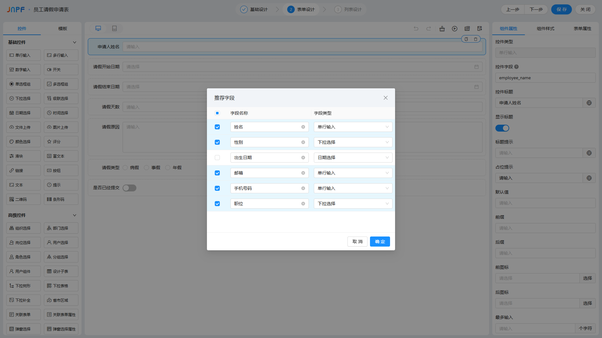Click the redo icon in the toolbar
The image size is (602, 338).
pyautogui.click(x=429, y=29)
